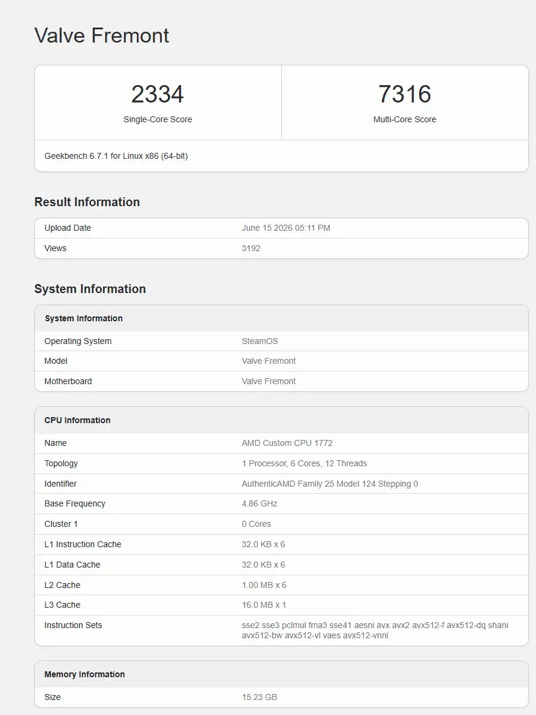Click the Model row label
The width and height of the screenshot is (536, 715).
tap(56, 361)
